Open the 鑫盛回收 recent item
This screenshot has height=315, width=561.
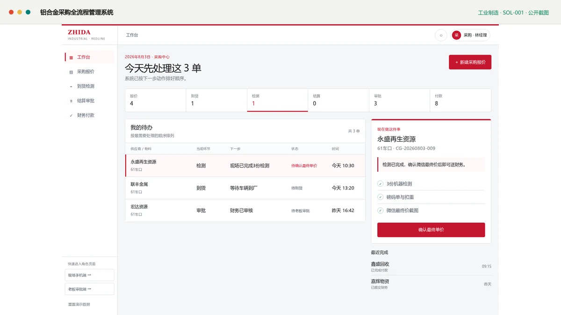431,266
